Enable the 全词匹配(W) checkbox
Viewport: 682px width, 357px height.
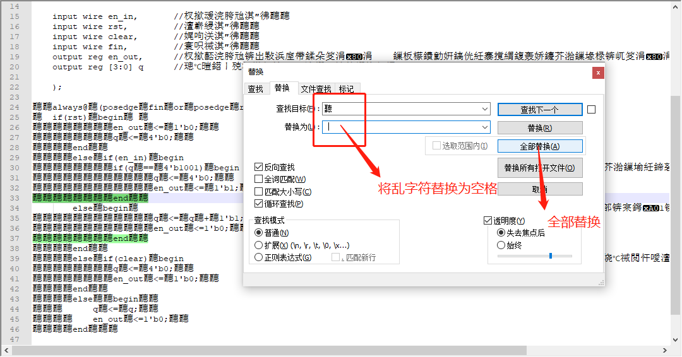click(x=258, y=179)
